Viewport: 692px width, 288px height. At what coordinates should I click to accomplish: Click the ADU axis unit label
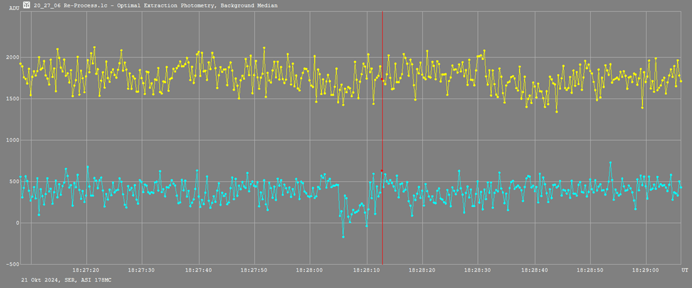pyautogui.click(x=14, y=8)
